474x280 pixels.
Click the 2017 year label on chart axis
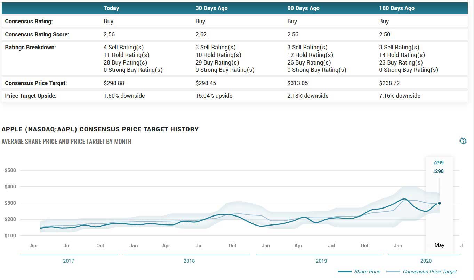click(69, 261)
